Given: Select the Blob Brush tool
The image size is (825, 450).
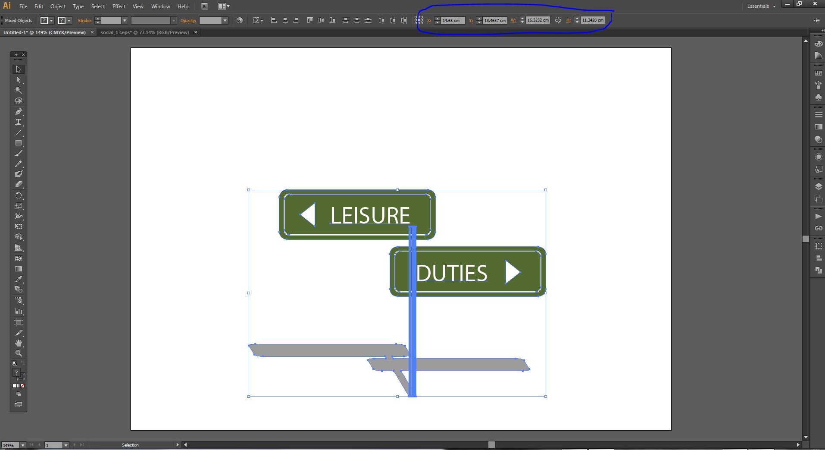Looking at the screenshot, I should (x=19, y=174).
